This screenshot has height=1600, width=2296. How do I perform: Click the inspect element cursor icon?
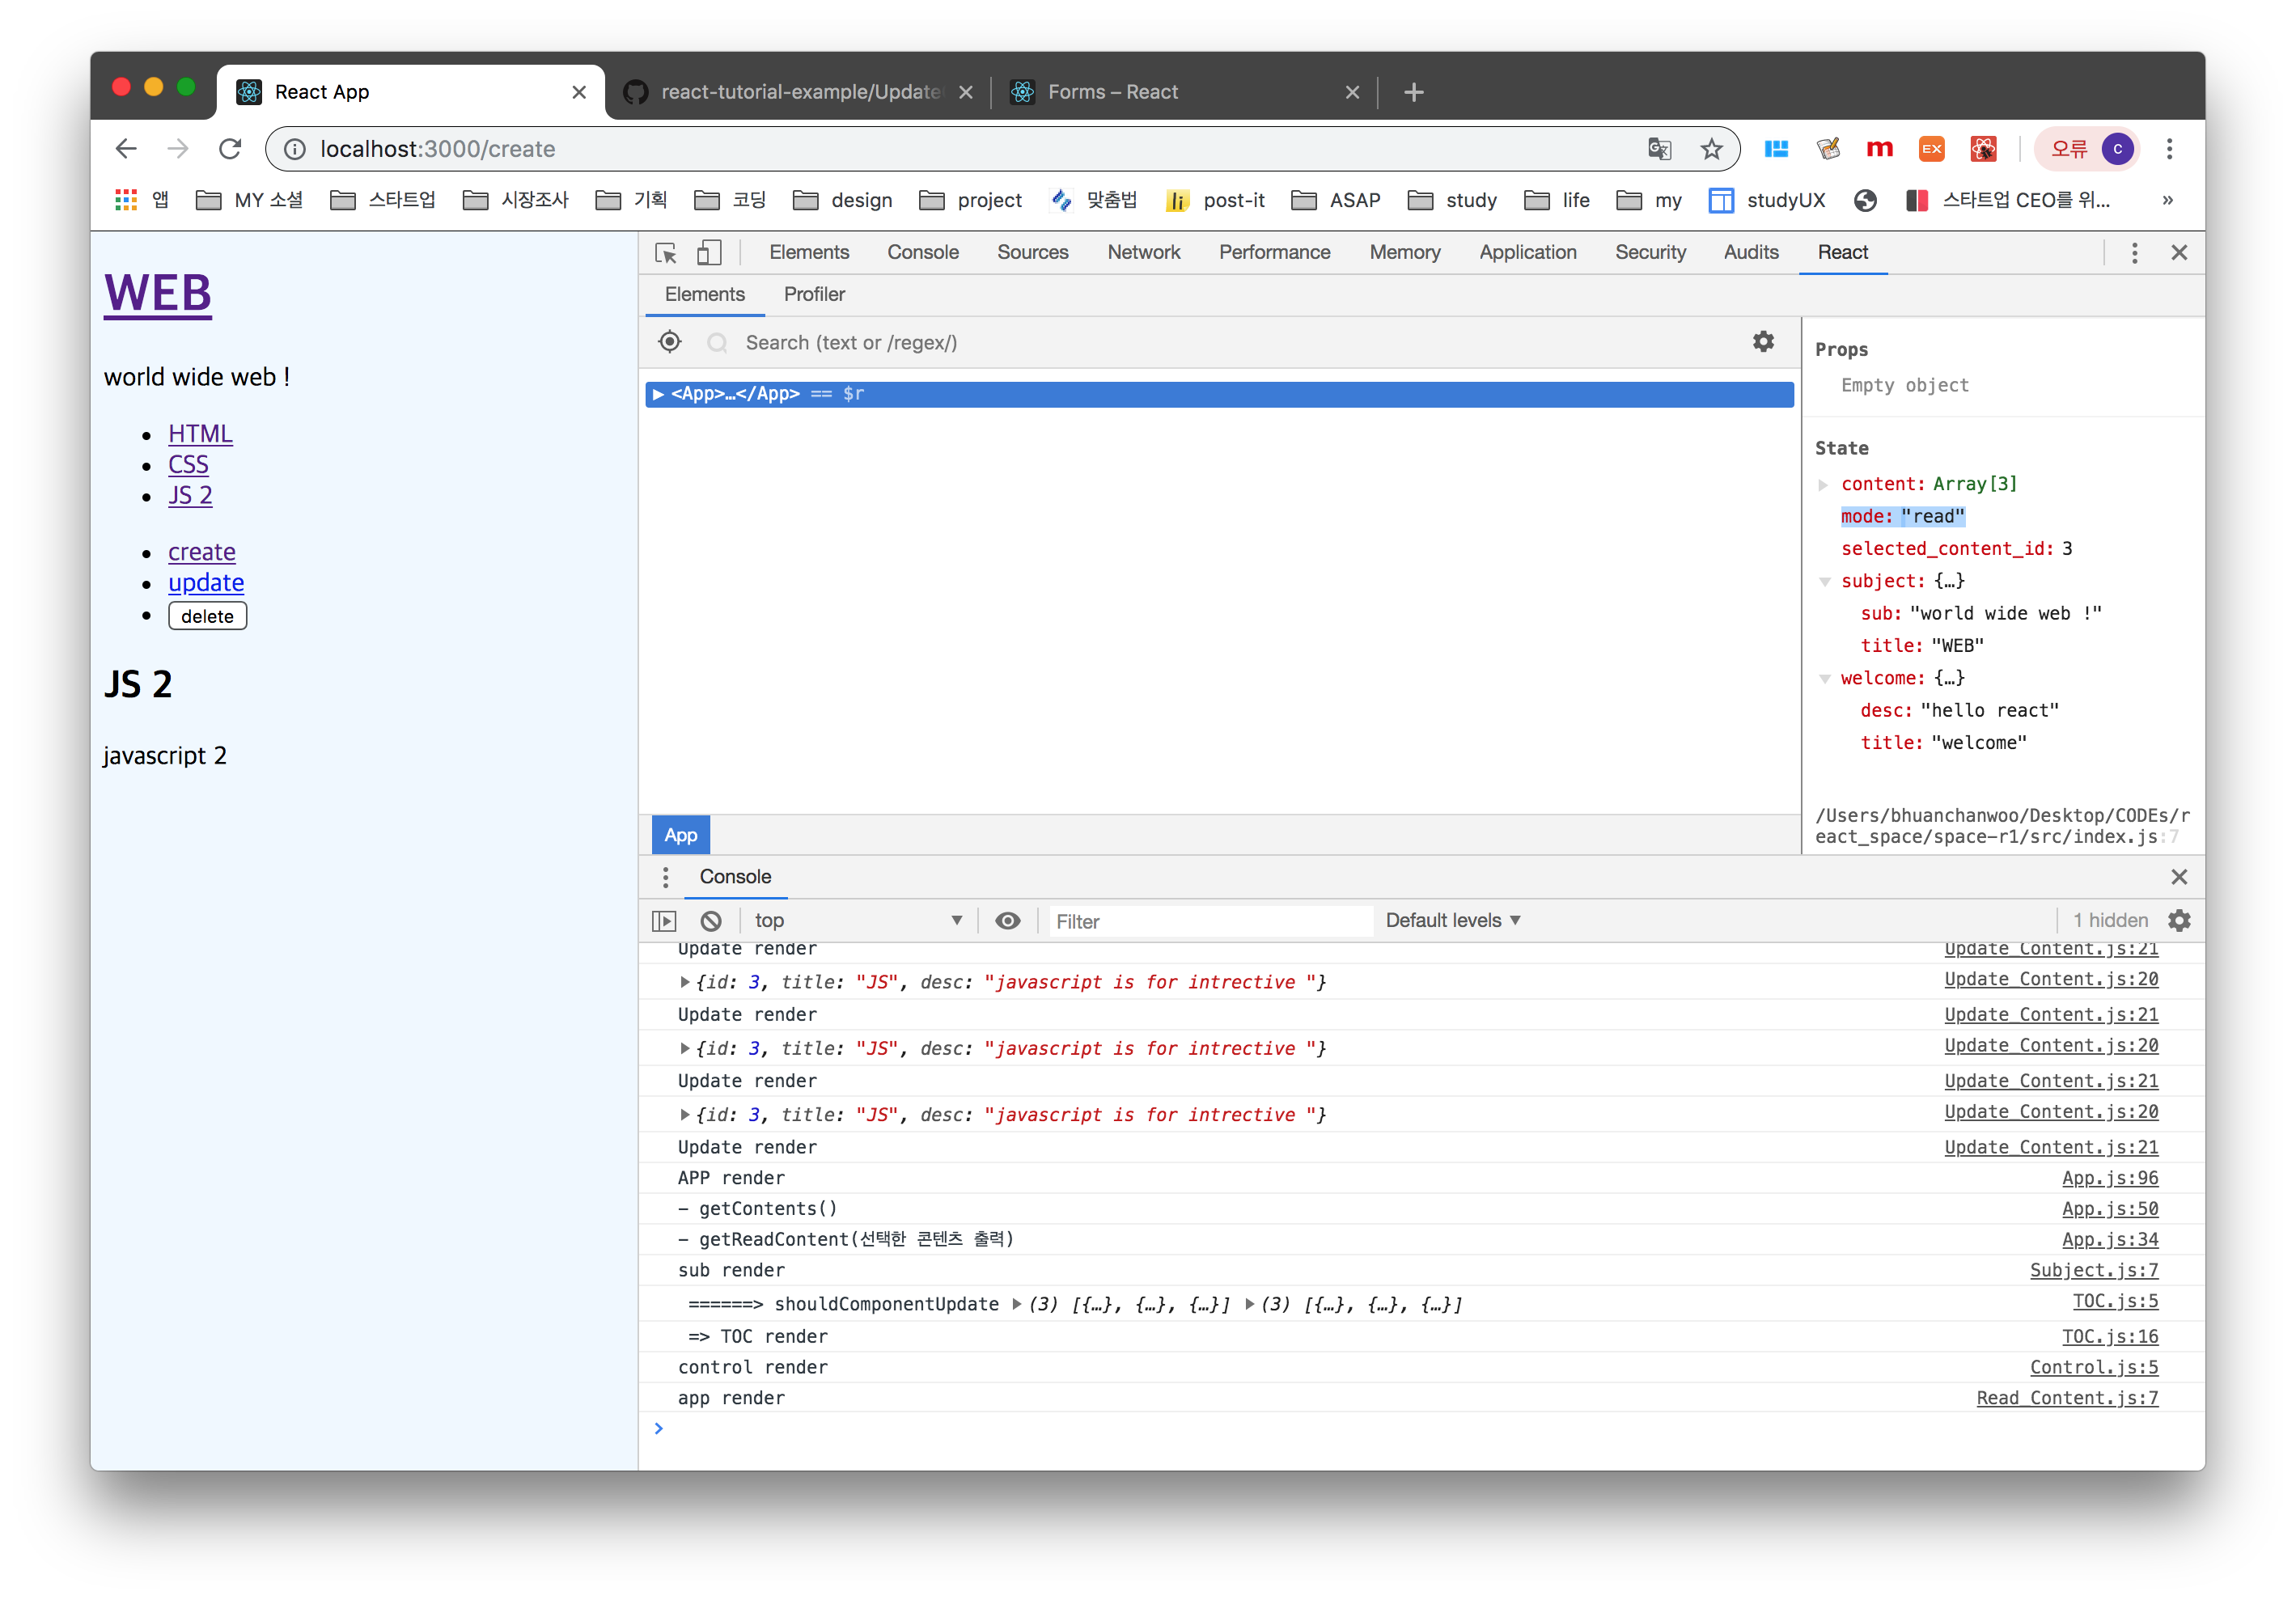coord(666,253)
